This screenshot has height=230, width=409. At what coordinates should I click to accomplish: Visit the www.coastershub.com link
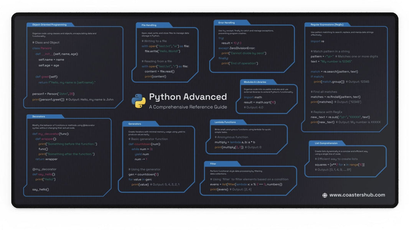coord(357,195)
